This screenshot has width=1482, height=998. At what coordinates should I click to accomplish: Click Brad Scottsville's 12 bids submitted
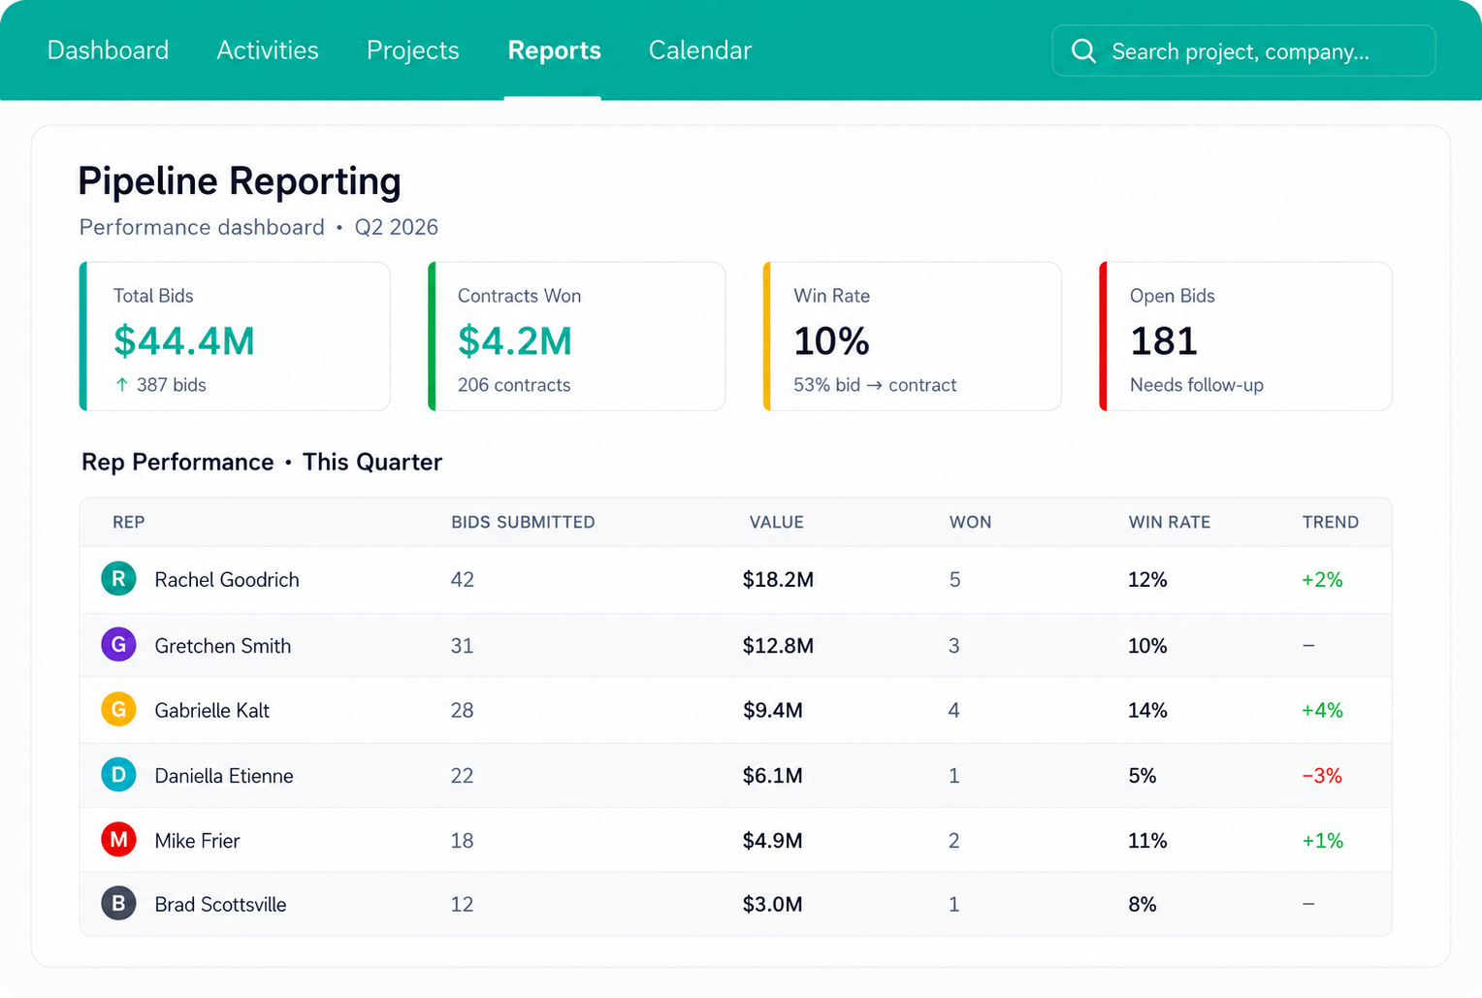point(463,905)
